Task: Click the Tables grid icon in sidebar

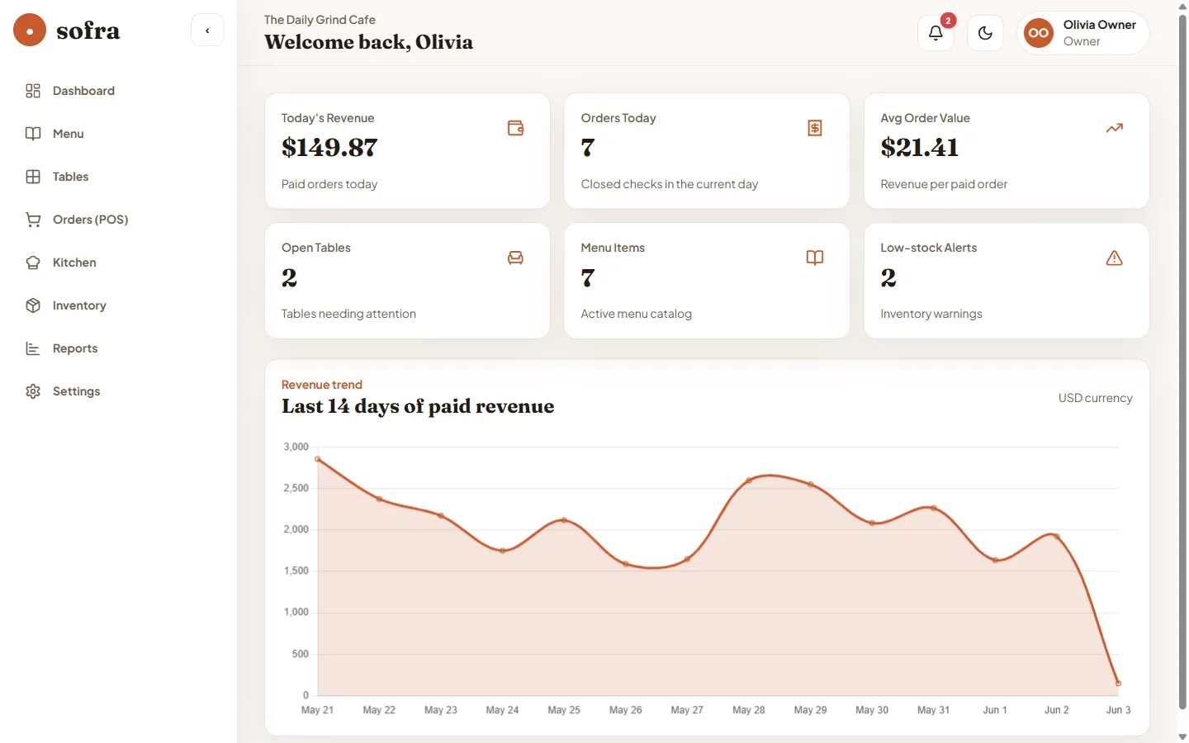Action: click(33, 177)
